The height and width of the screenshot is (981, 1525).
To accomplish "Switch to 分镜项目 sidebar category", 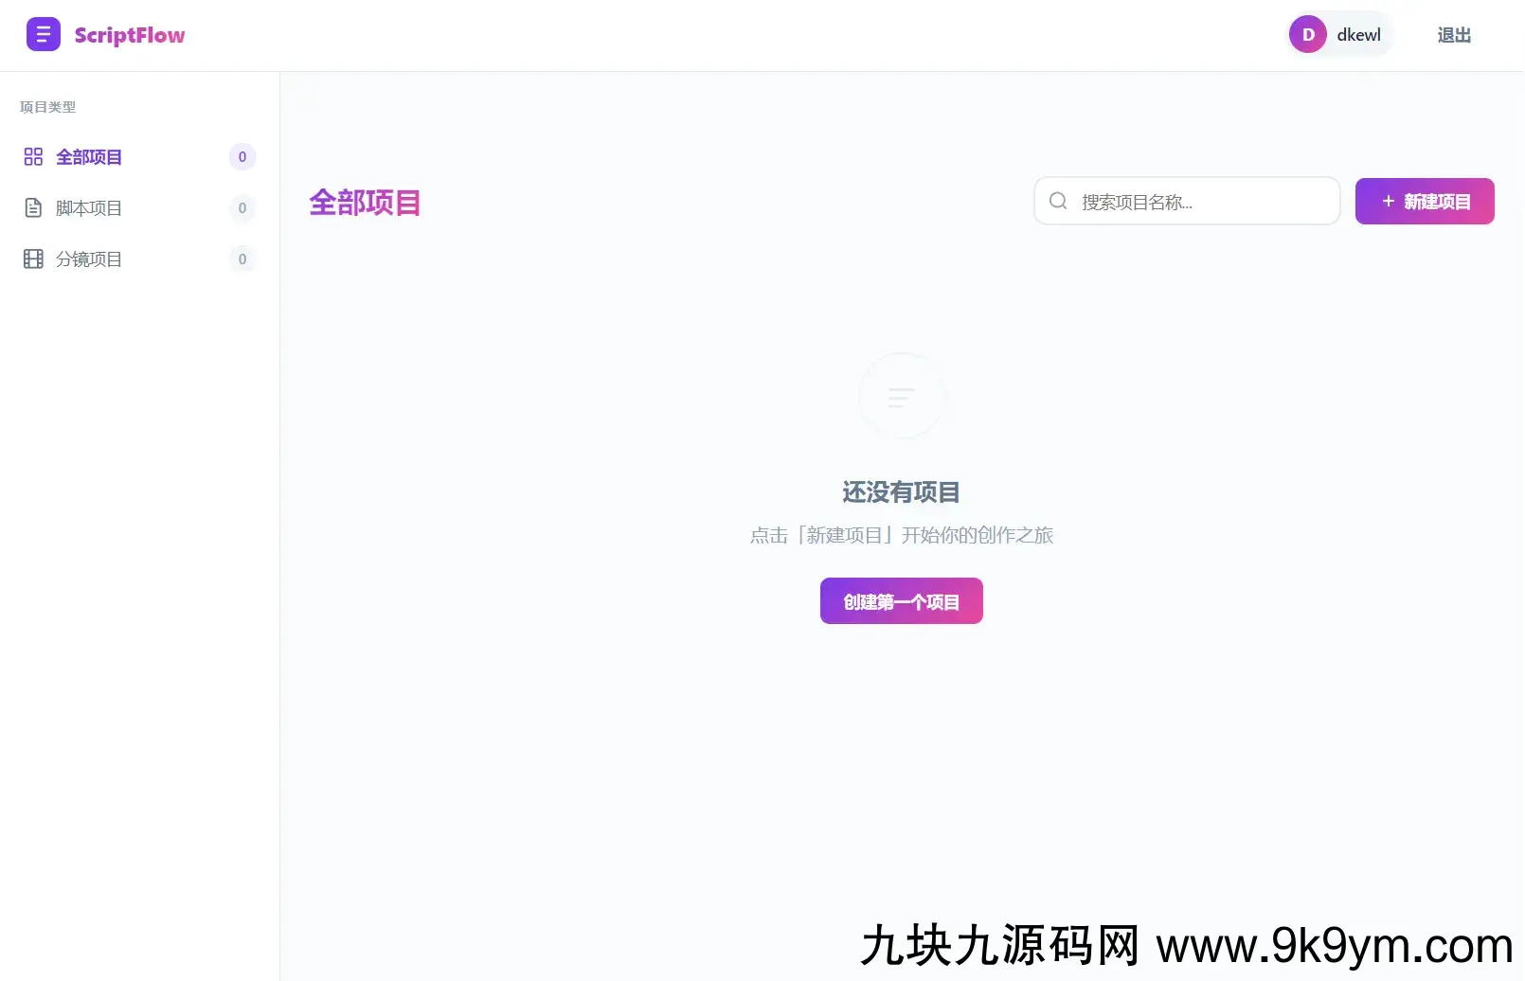I will tap(89, 259).
